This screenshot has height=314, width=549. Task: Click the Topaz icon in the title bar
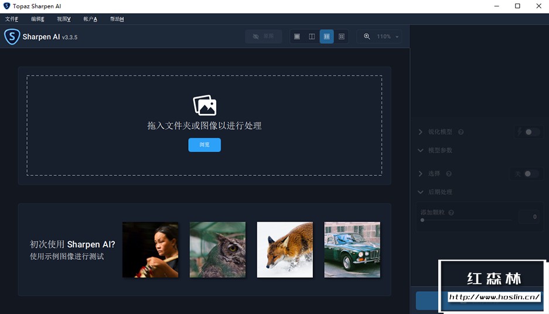[x=6, y=6]
